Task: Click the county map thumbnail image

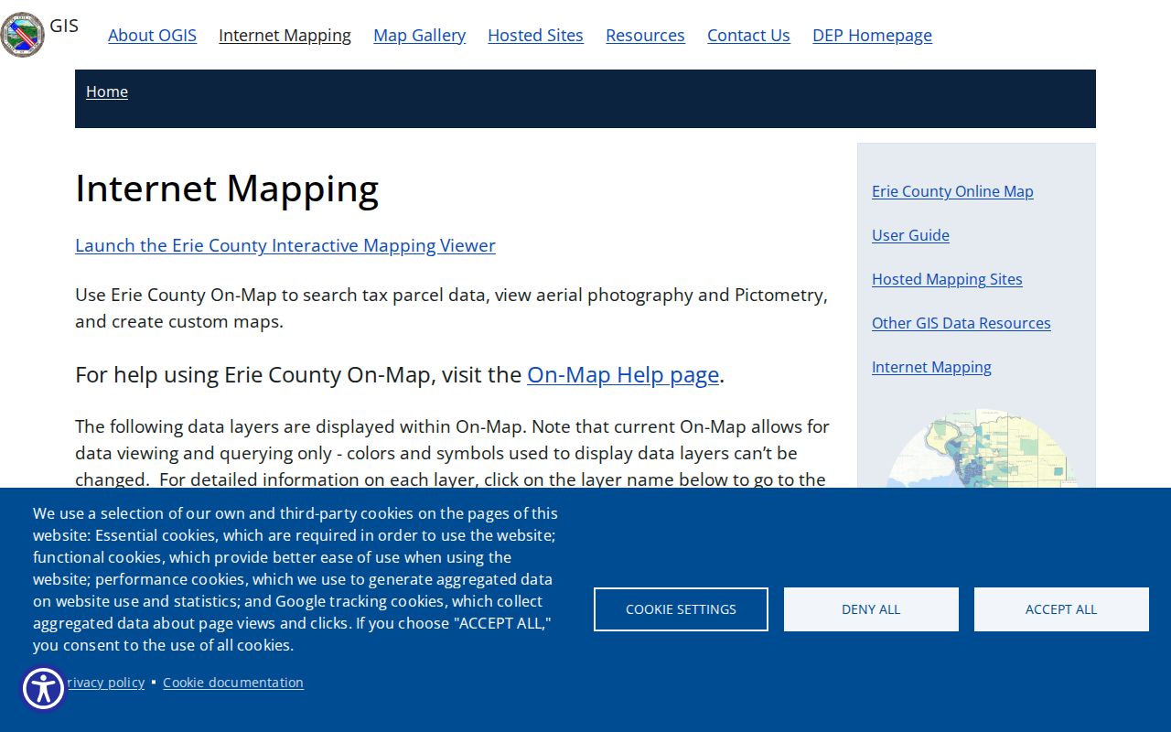Action: 982,448
